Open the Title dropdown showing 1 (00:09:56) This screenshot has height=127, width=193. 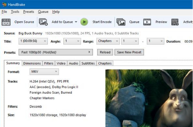point(33,41)
